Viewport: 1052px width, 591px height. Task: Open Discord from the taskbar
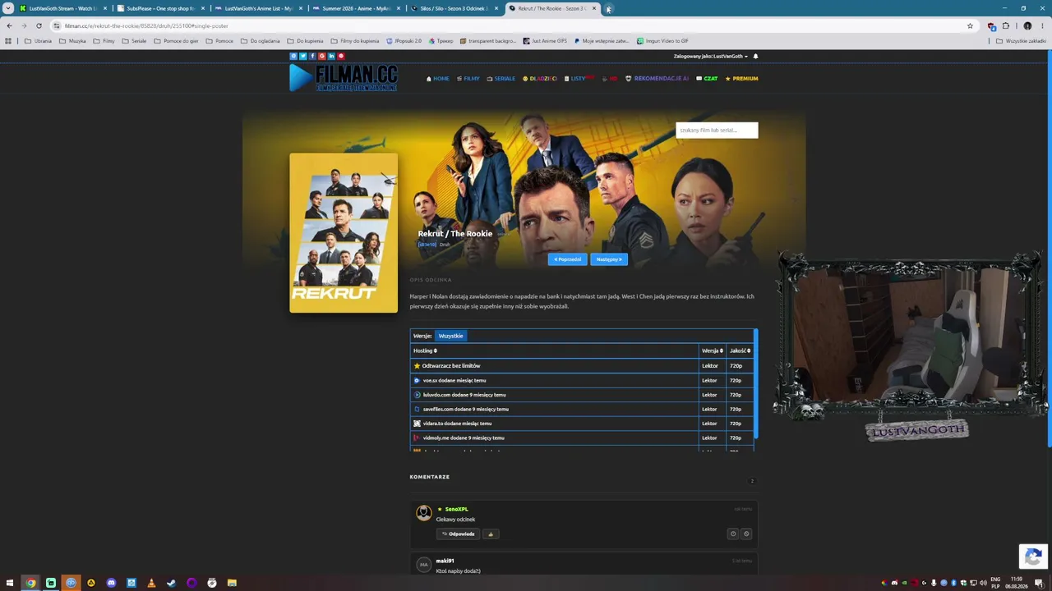click(x=111, y=583)
